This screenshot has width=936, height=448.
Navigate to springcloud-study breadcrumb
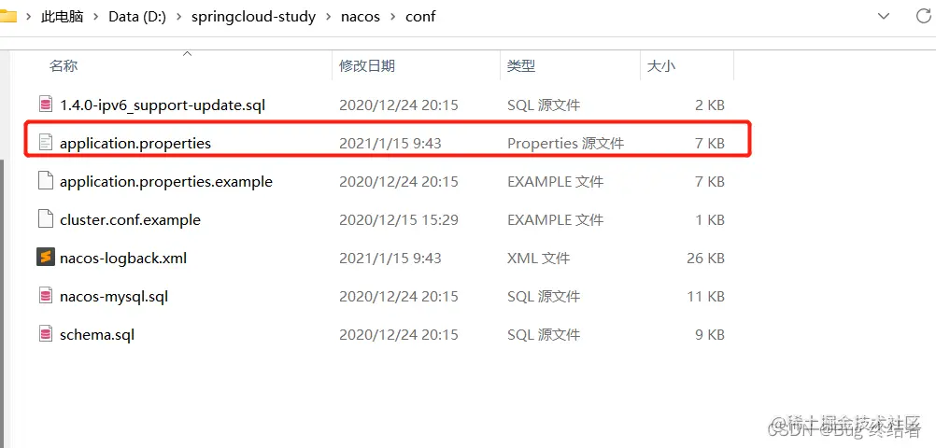(x=253, y=16)
